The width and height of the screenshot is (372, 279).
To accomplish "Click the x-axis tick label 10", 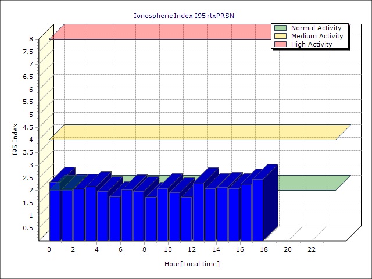I will tap(169, 249).
